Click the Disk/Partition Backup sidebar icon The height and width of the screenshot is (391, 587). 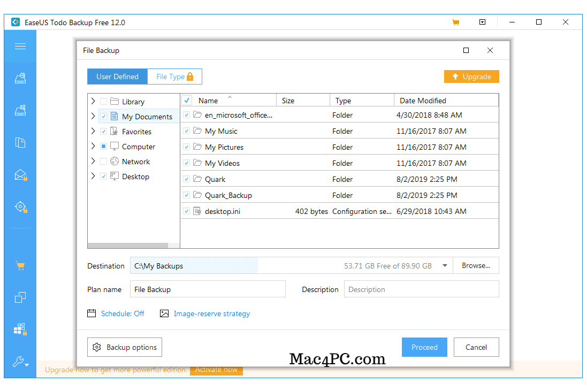pos(20,78)
